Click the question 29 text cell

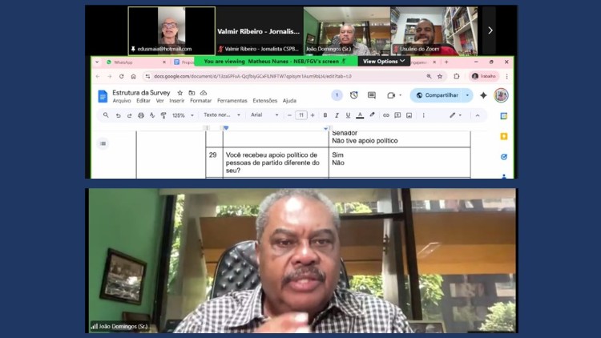point(276,163)
